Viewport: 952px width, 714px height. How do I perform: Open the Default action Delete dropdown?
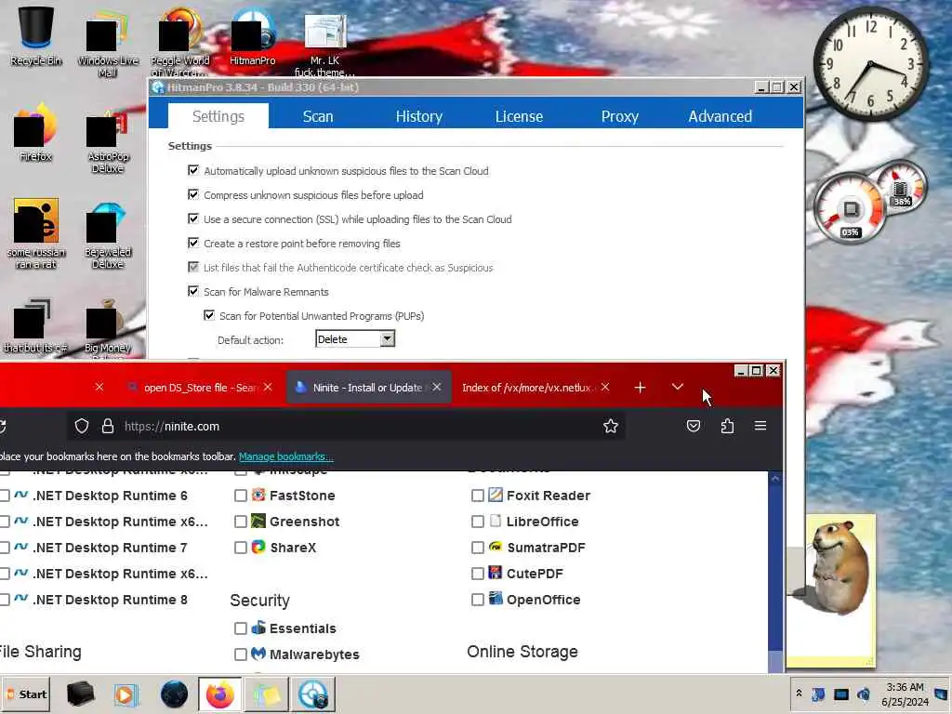tap(355, 339)
